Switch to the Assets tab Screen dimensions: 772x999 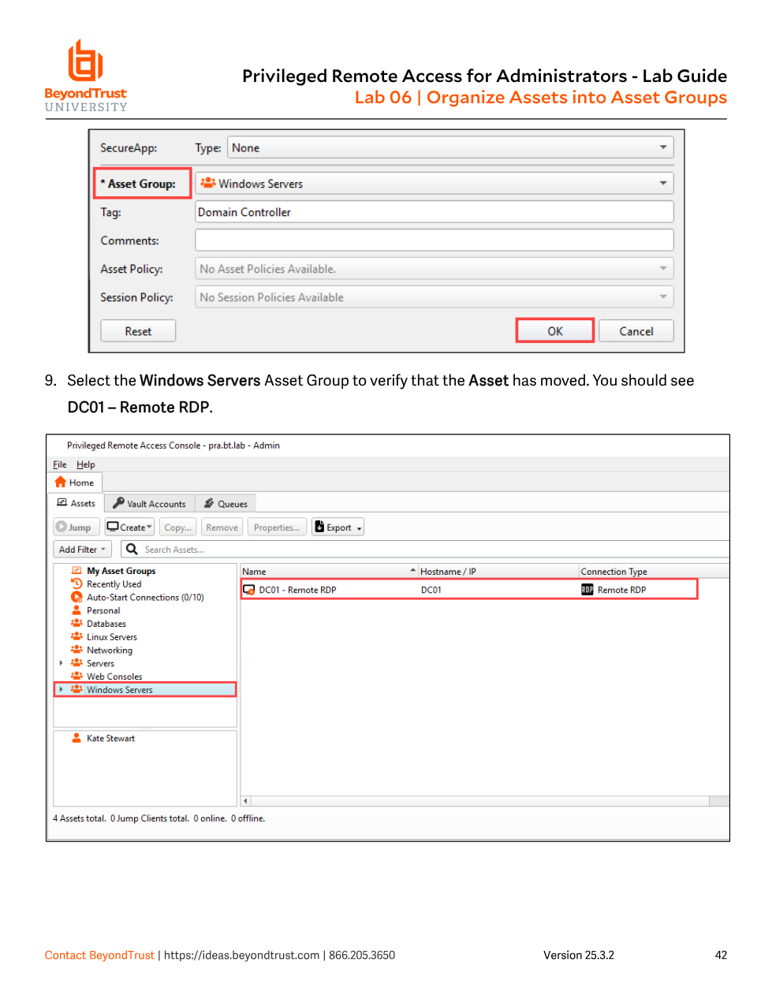[76, 503]
